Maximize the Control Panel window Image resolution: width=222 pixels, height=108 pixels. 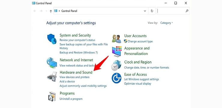[175, 3]
